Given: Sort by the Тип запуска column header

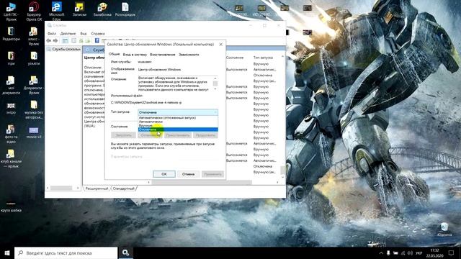Looking at the screenshot, I should click(263, 58).
